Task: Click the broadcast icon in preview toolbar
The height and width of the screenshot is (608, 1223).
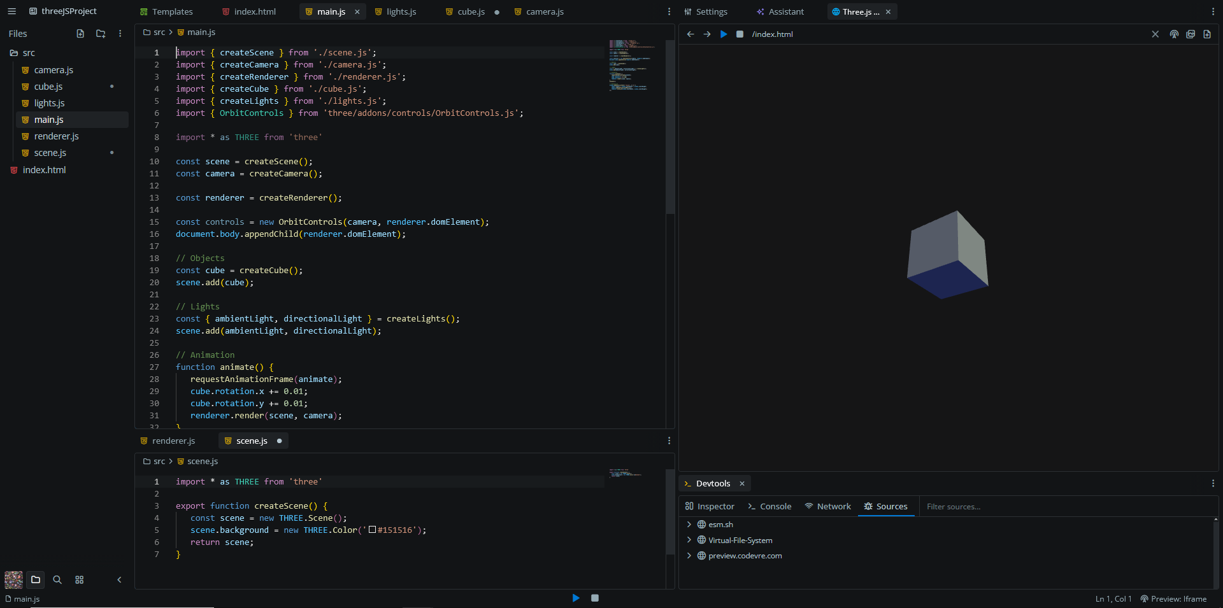Action: pos(1174,34)
